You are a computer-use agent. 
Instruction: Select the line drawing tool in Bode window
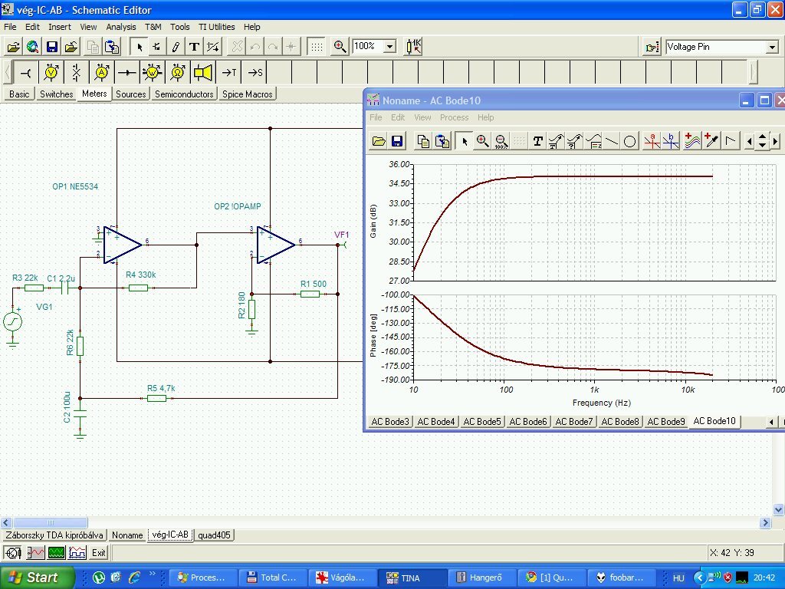pyautogui.click(x=612, y=142)
